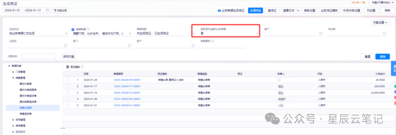Click the 保存方案 button
The image size is (396, 135).
(x=69, y=57)
